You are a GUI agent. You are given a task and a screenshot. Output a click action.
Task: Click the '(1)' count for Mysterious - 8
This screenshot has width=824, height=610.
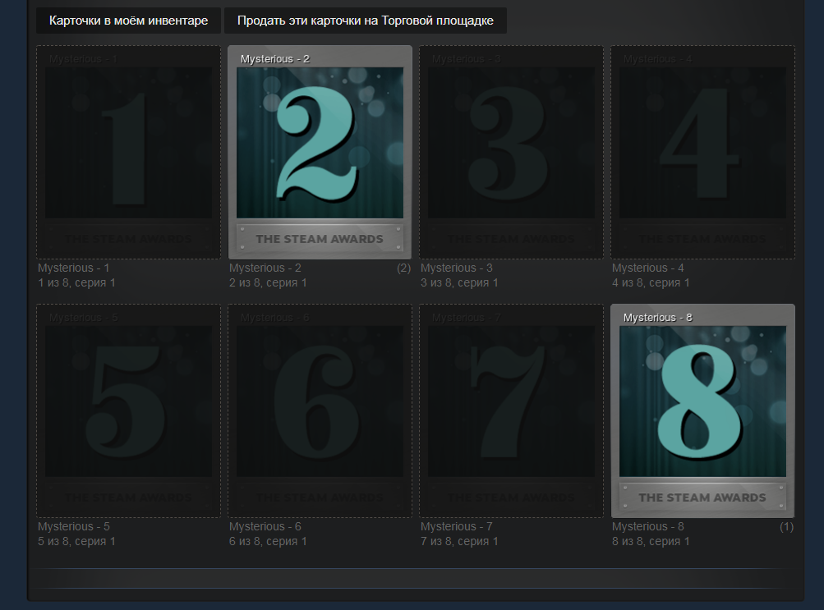tap(786, 527)
